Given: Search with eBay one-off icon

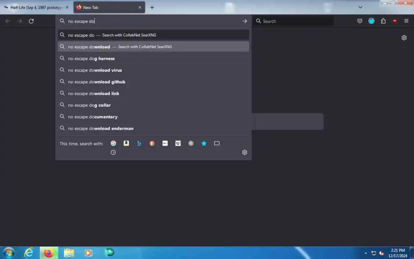Looking at the screenshot, I should (165, 143).
